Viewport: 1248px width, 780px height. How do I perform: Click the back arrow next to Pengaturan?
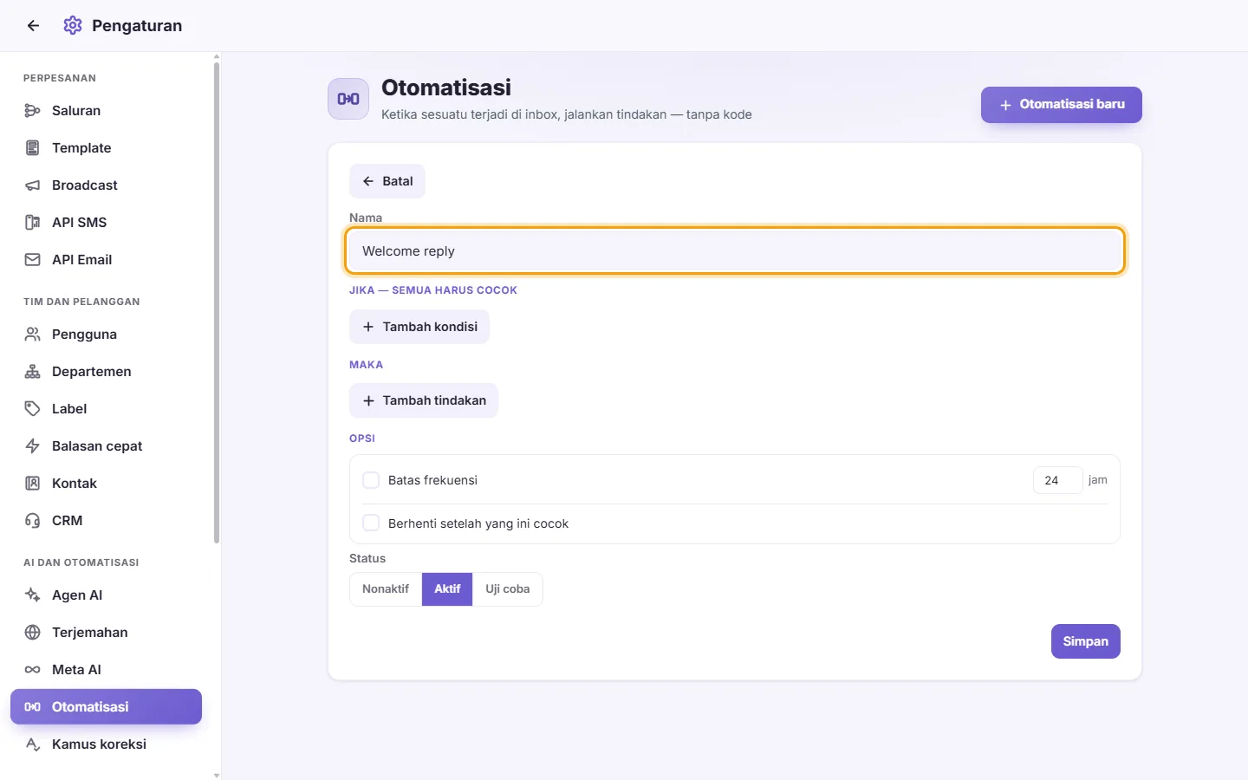click(x=33, y=26)
